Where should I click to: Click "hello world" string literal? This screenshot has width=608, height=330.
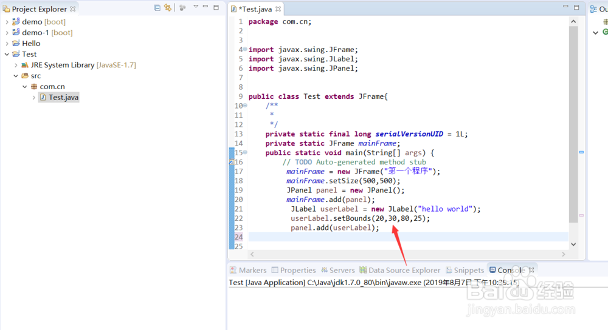[x=445, y=209]
